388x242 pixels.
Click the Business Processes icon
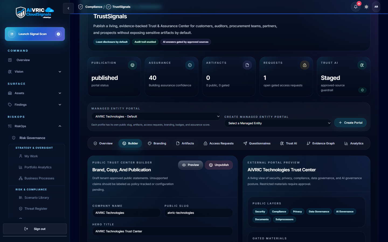point(20,178)
